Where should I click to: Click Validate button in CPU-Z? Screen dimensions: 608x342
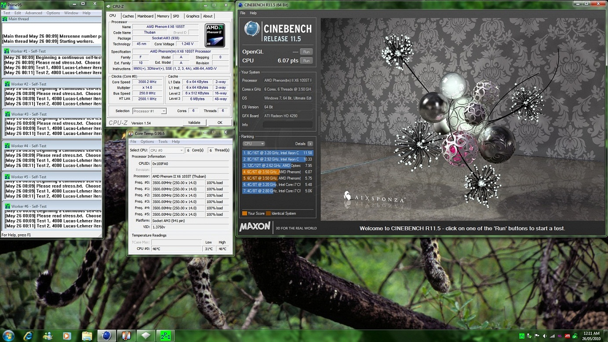point(194,123)
